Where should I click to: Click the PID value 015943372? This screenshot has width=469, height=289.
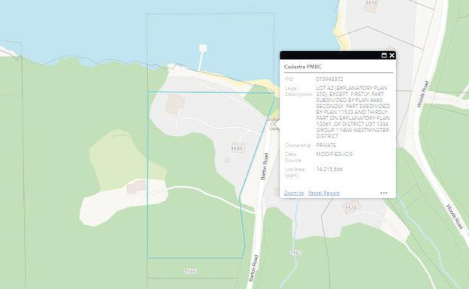[329, 80]
